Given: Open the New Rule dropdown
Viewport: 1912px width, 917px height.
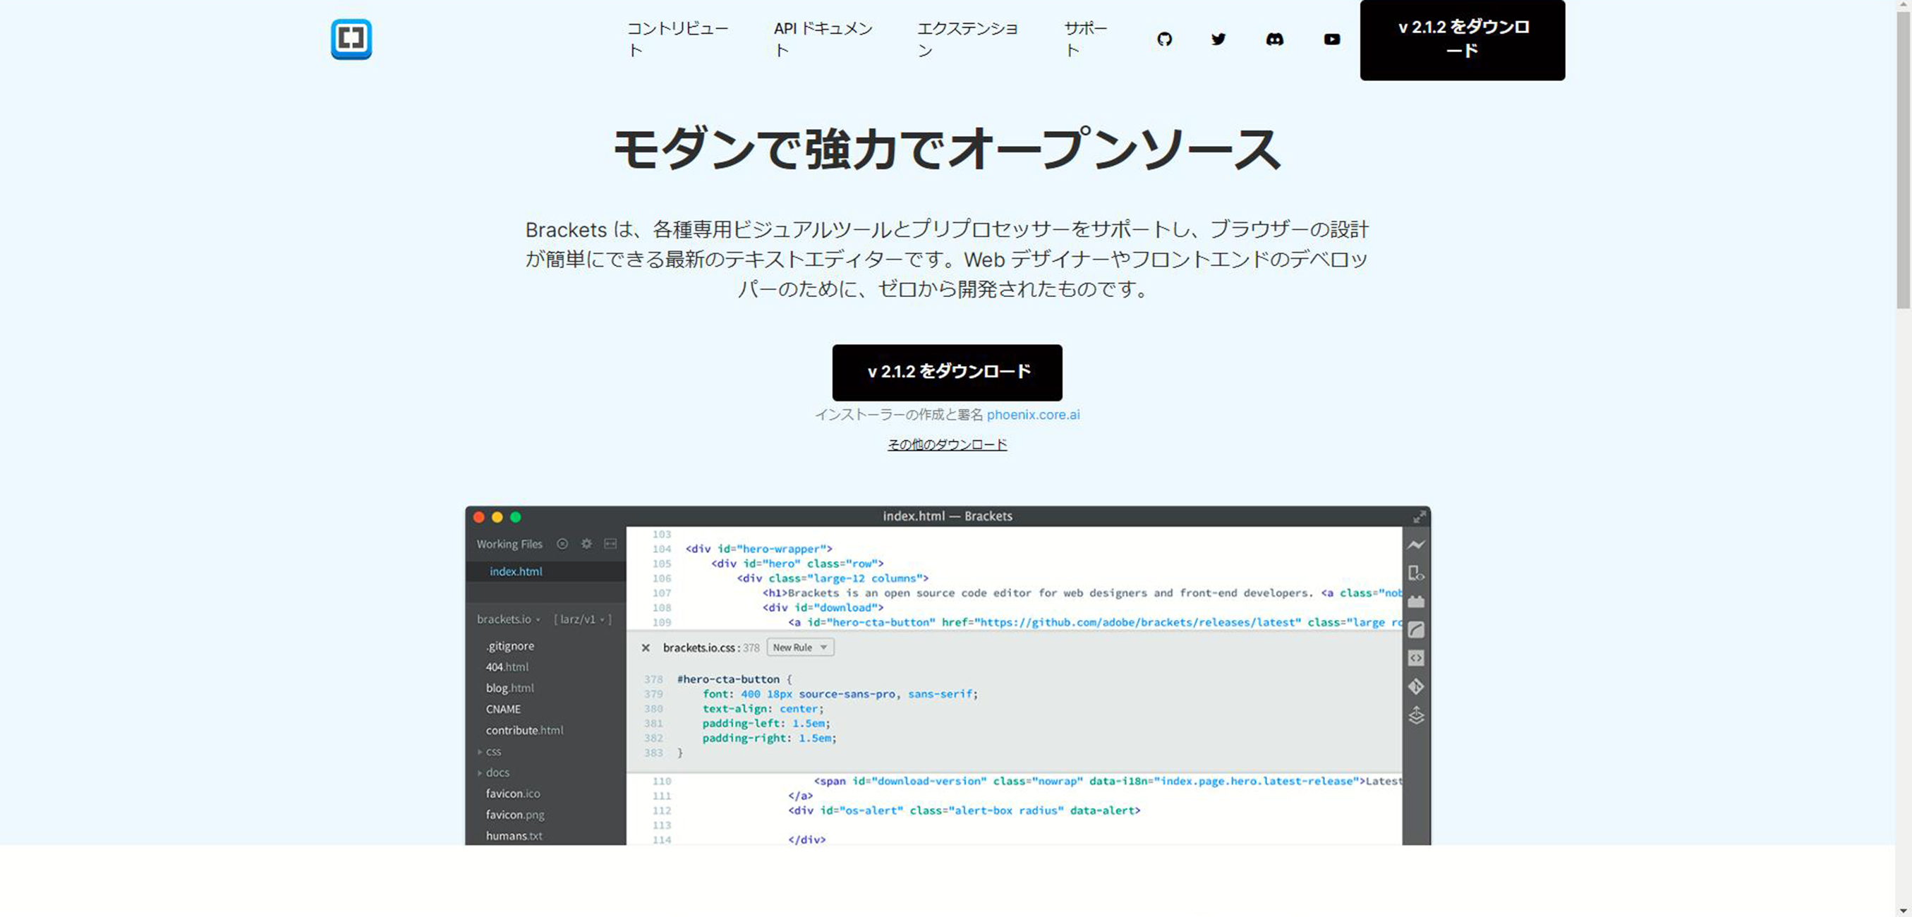Looking at the screenshot, I should click(799, 647).
